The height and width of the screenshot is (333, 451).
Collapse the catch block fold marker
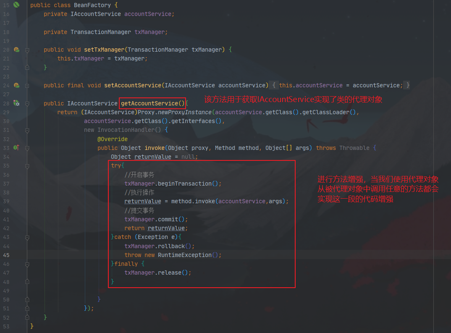27,237
